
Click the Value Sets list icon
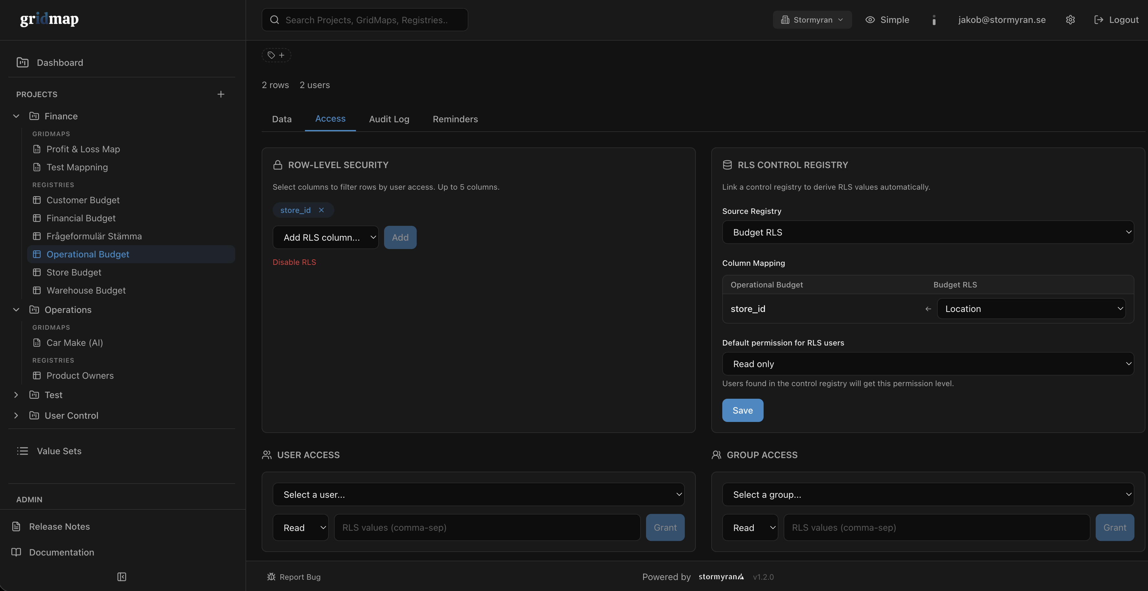[x=22, y=451]
